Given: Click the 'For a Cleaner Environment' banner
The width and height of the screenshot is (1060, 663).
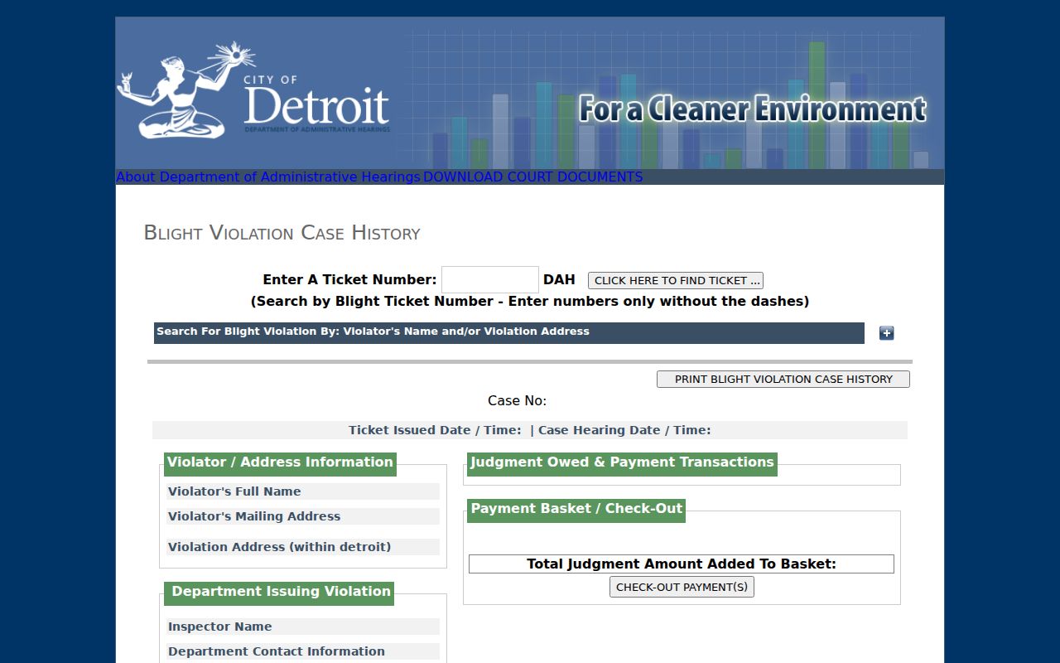Looking at the screenshot, I should 752,109.
